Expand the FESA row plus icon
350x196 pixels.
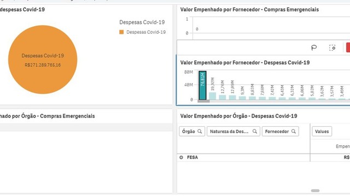point(181,157)
